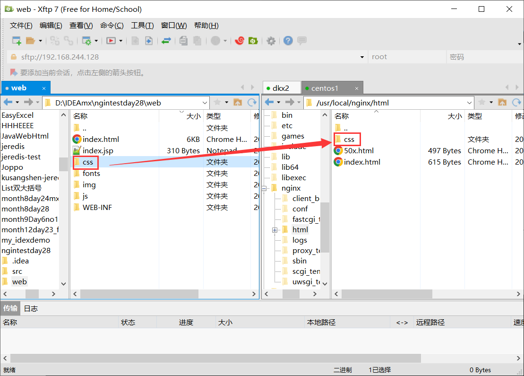Close the centos1 session tab
Viewport: 524px width, 376px height.
tap(357, 88)
